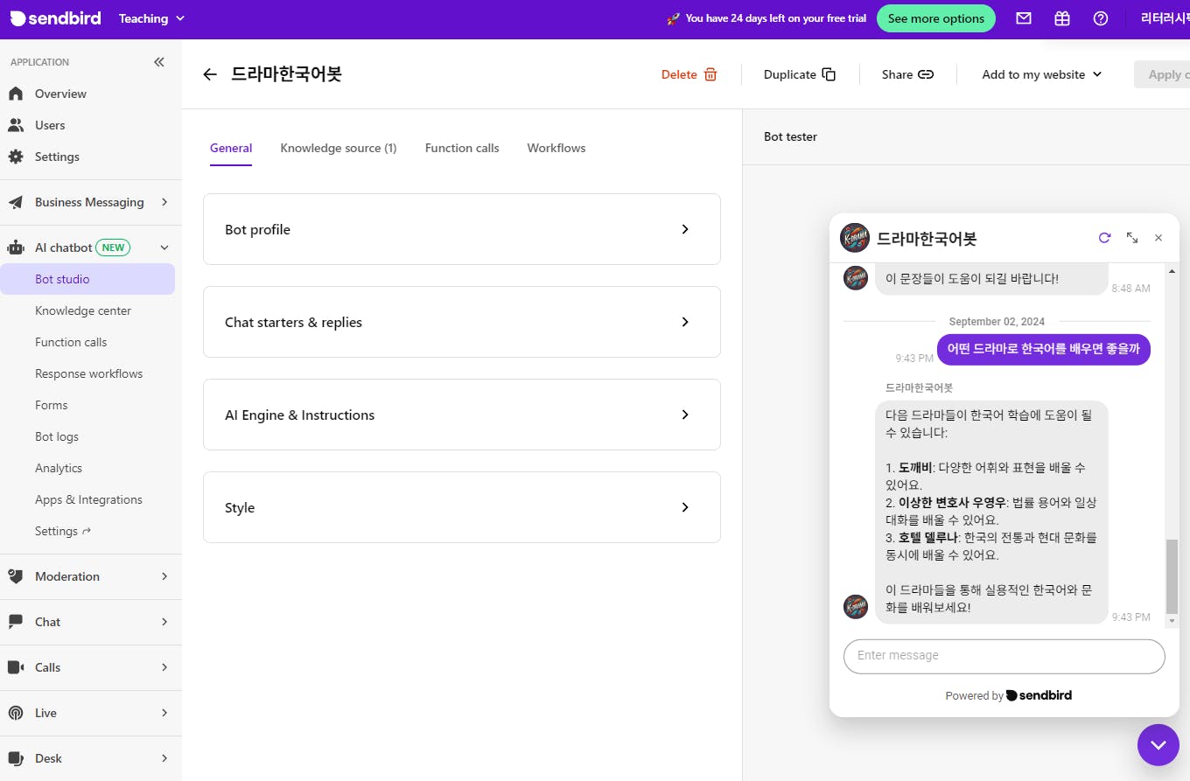Click the Calls video camera icon
Viewport: 1190px width, 781px height.
(16, 667)
